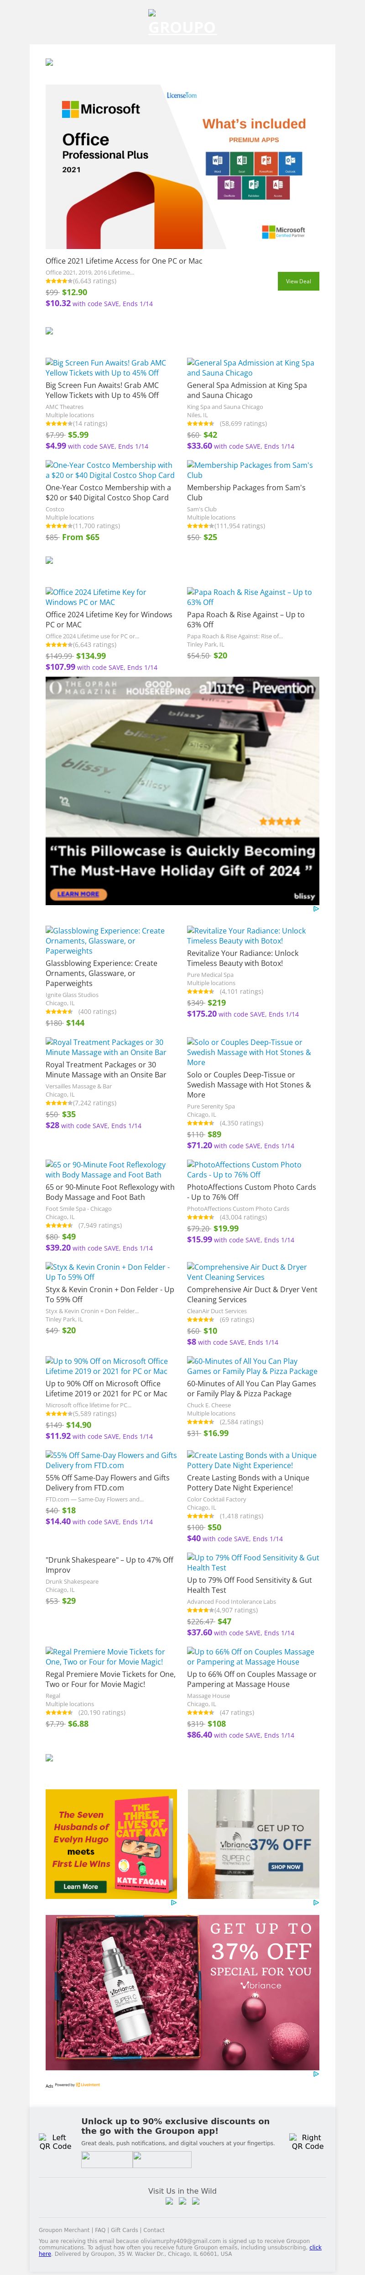Click the AdChoices icon below the Blissy ad
Screen dimensions: 365x2275
click(x=316, y=908)
